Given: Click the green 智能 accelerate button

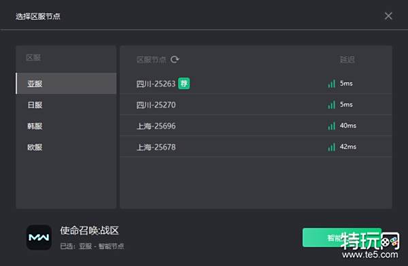Looking at the screenshot, I should pyautogui.click(x=342, y=237).
